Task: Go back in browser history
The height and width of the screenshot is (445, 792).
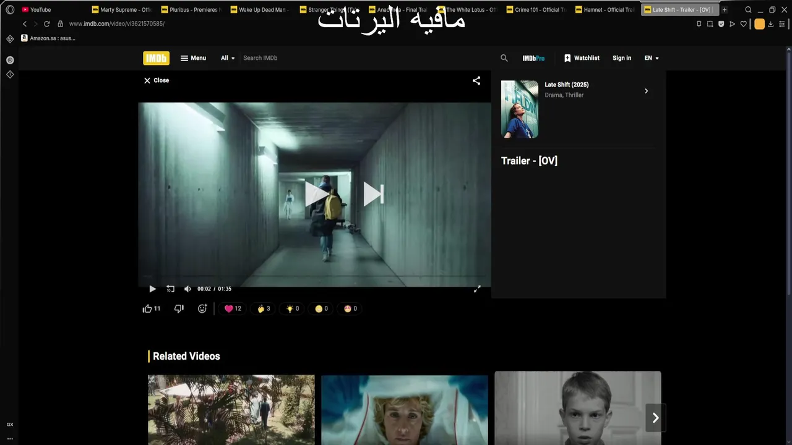Action: click(25, 23)
